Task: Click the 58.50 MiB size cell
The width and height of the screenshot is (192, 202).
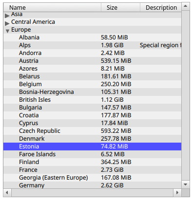Action: point(115,37)
